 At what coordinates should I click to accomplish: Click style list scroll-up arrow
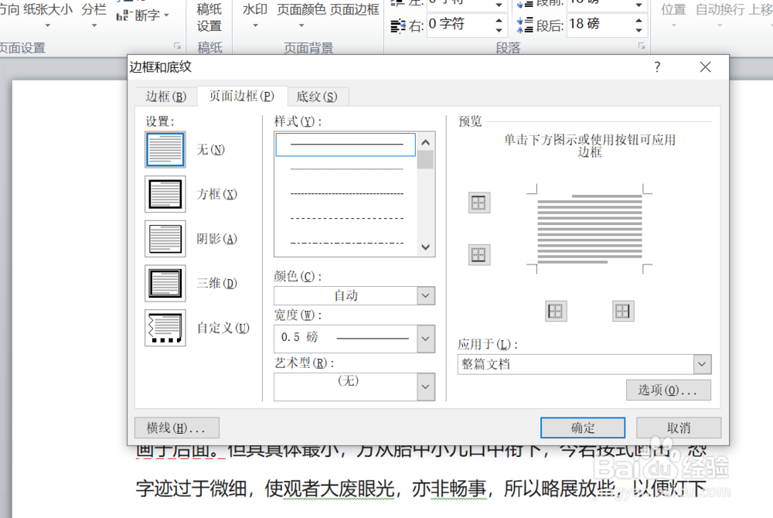point(425,142)
